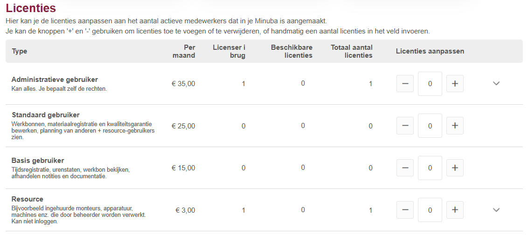The height and width of the screenshot is (235, 528).
Task: Click the Type column header
Action: click(20, 51)
